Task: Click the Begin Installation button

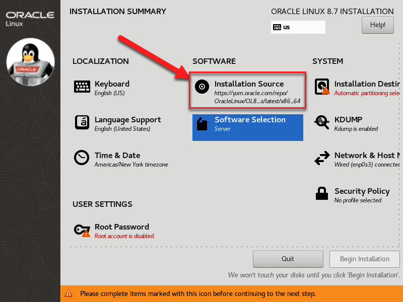Action: point(364,259)
